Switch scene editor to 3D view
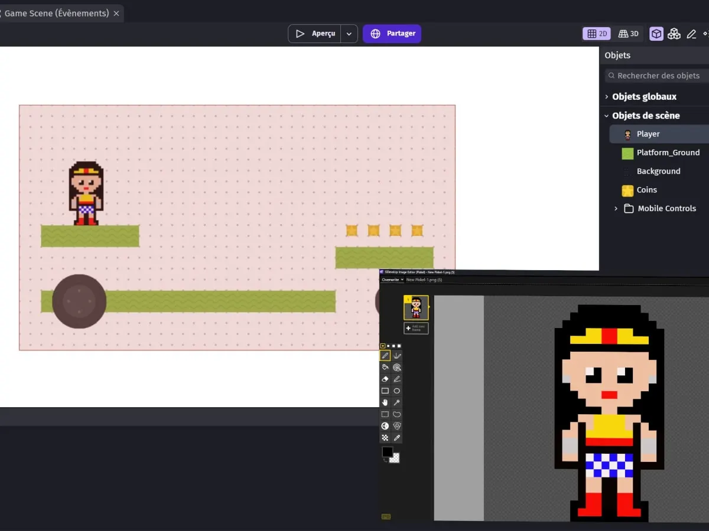The image size is (709, 531). tap(629, 34)
